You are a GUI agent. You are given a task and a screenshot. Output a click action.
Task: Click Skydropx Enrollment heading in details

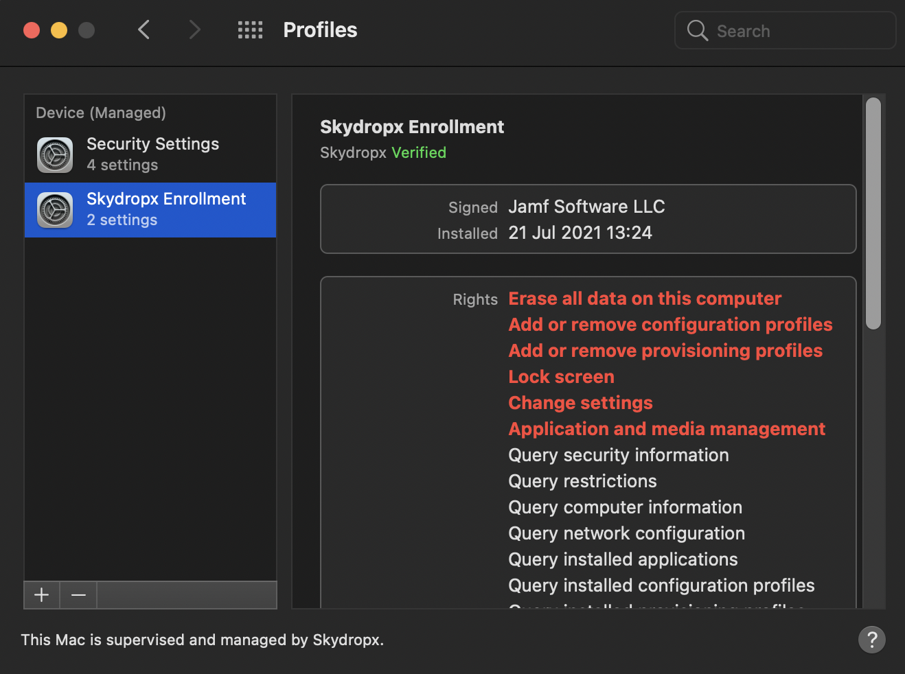[412, 127]
